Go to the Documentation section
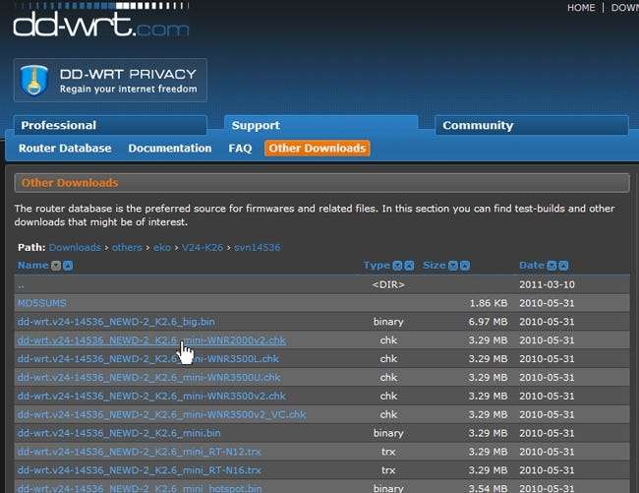Viewport: 639px width, 493px height. coord(170,149)
